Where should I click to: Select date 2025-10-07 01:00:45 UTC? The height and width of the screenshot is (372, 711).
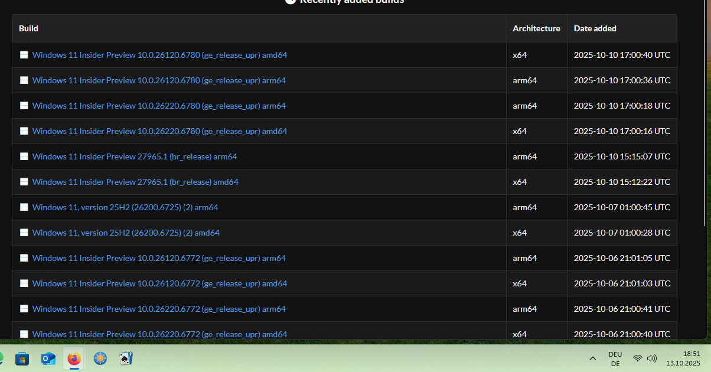coord(622,207)
